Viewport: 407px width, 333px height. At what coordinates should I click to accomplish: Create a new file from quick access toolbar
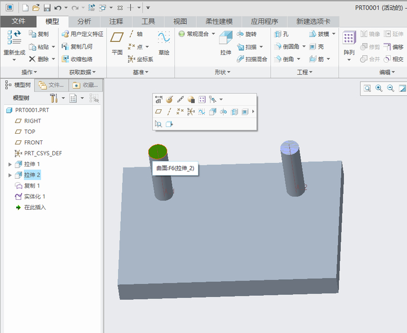click(25, 8)
